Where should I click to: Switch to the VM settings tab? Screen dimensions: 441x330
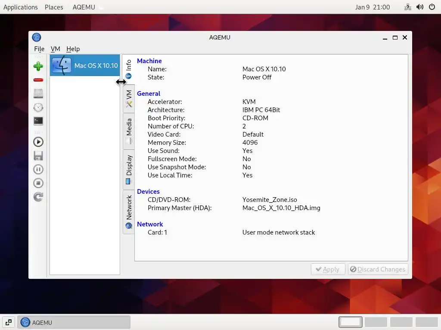click(x=129, y=99)
